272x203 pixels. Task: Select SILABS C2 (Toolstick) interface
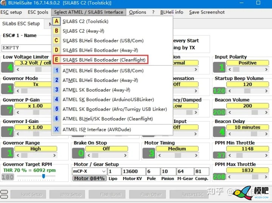(113, 21)
